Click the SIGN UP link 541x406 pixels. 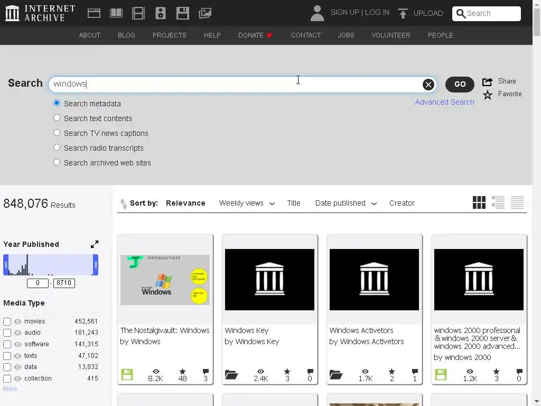click(344, 13)
